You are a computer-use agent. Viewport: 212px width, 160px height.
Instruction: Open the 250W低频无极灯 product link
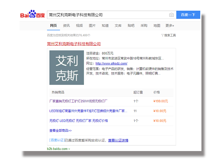78,101
